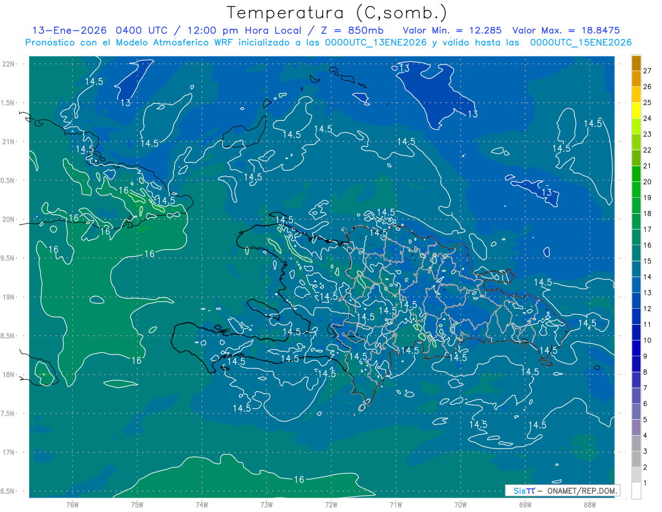
Task: Click legend value 25
Action: pos(648,103)
